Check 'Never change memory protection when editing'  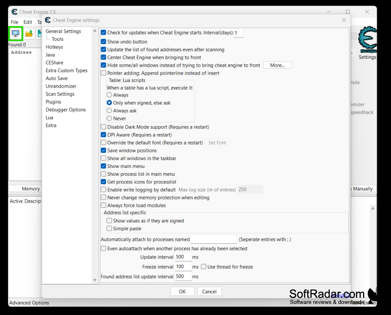tap(103, 197)
